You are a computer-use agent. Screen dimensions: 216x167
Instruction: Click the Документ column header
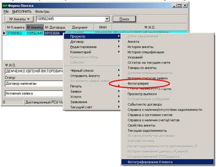pos(80,27)
